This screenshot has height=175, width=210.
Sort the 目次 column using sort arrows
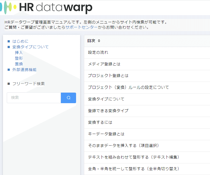click(99, 41)
